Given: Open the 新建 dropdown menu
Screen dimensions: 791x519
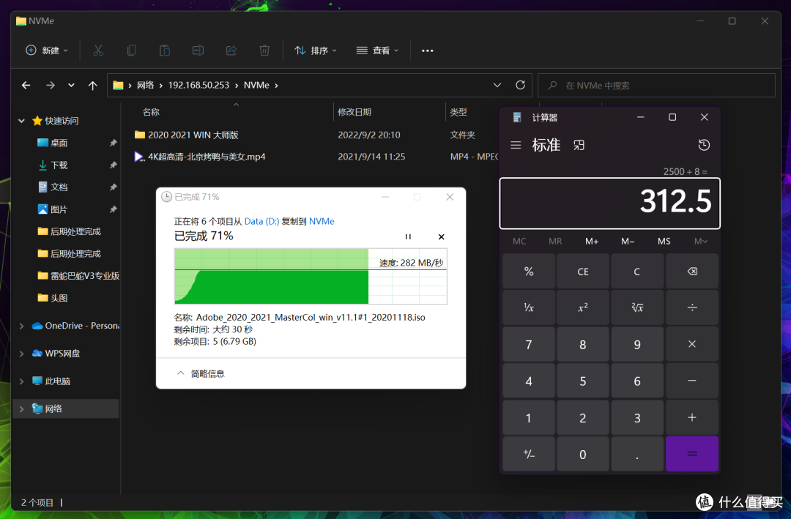Looking at the screenshot, I should (46, 50).
